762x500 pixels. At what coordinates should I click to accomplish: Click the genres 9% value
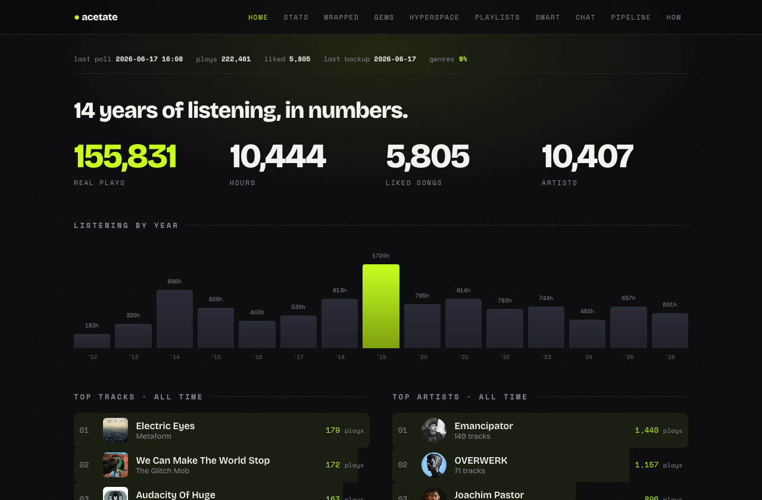tap(463, 59)
